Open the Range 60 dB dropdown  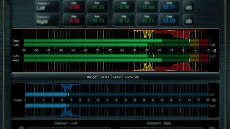point(105,77)
